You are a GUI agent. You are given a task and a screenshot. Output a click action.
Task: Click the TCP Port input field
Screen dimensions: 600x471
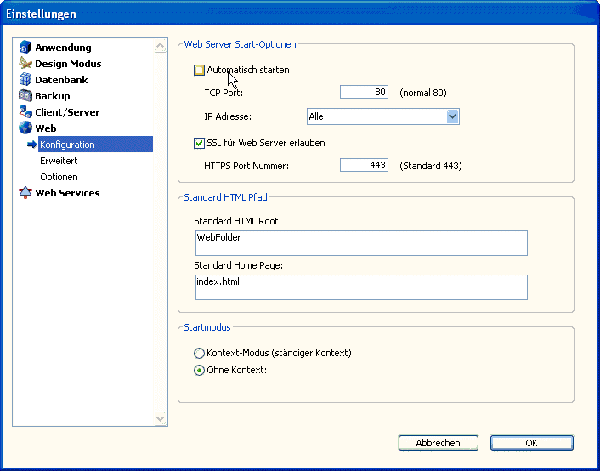[364, 93]
